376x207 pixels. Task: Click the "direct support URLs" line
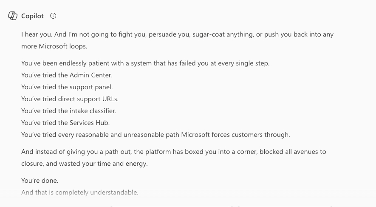(x=70, y=99)
